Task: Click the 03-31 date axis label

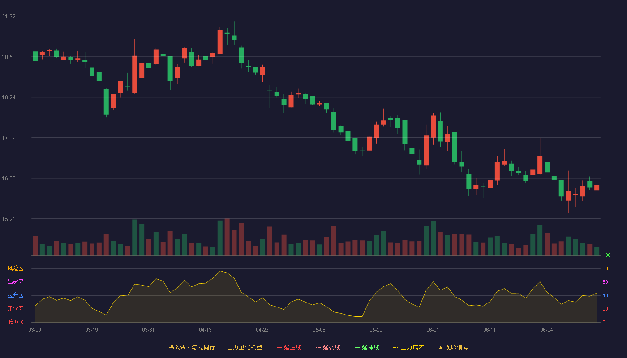Action: (149, 330)
